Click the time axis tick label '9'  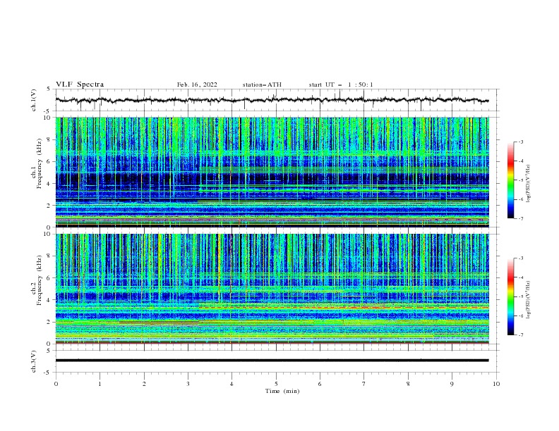coord(452,384)
